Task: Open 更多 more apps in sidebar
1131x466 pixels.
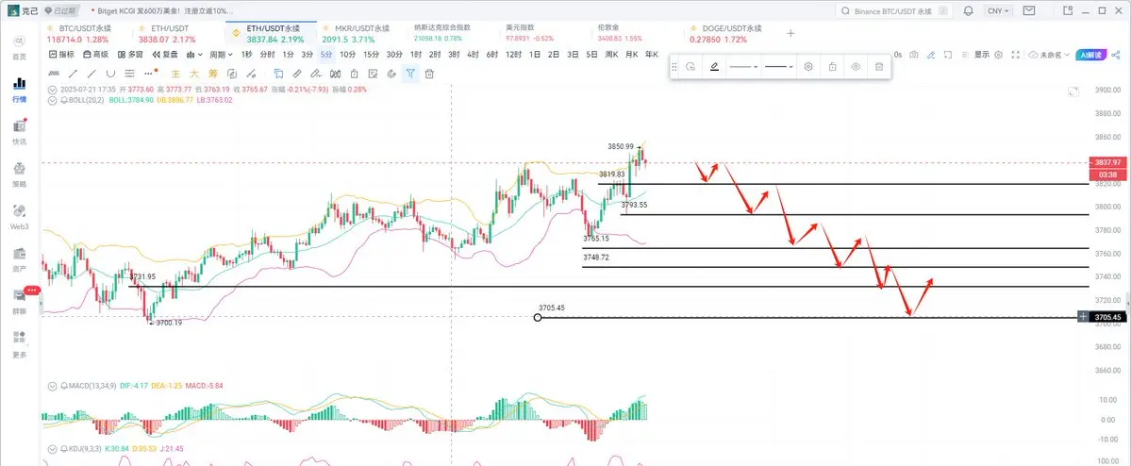Action: (x=20, y=343)
